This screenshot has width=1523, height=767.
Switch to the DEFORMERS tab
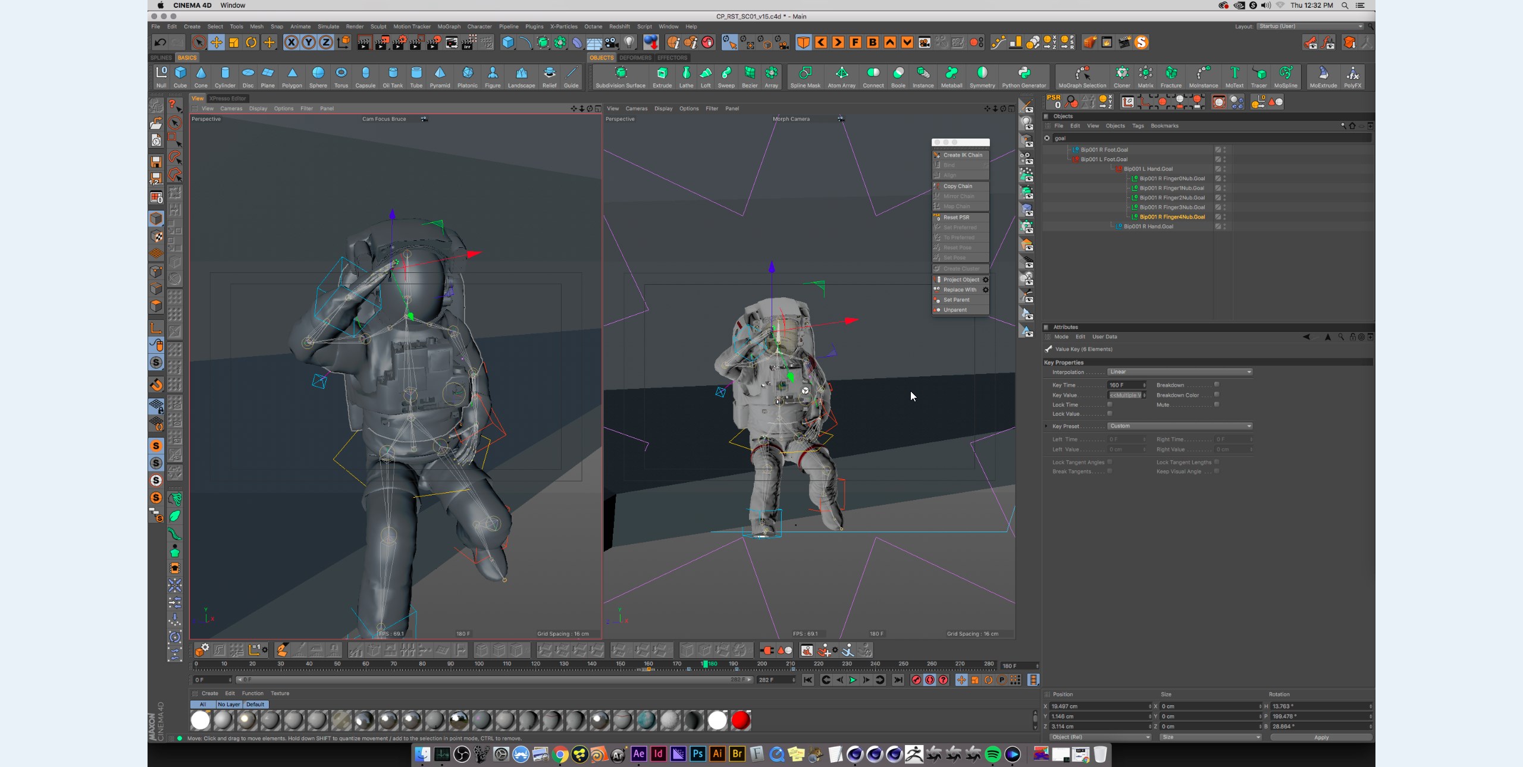[x=635, y=58]
